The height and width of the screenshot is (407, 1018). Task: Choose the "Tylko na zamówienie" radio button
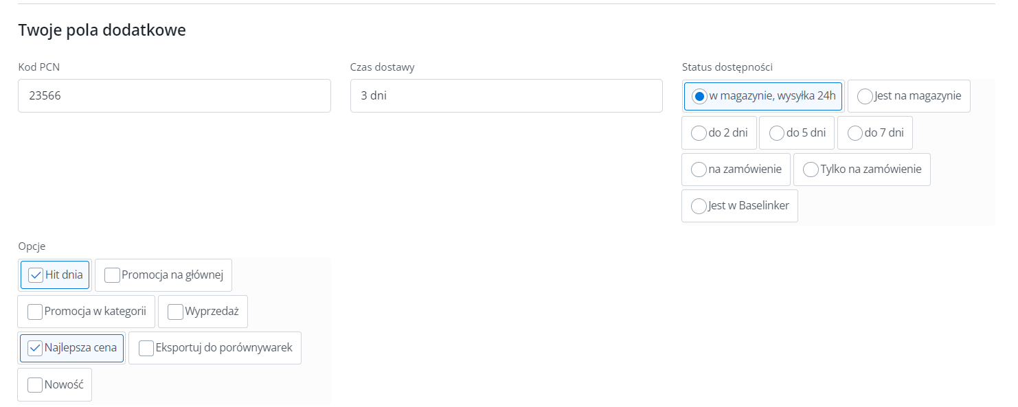[x=811, y=169]
